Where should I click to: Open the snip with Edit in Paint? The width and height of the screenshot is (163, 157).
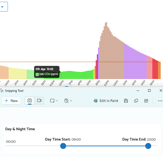point(106,101)
